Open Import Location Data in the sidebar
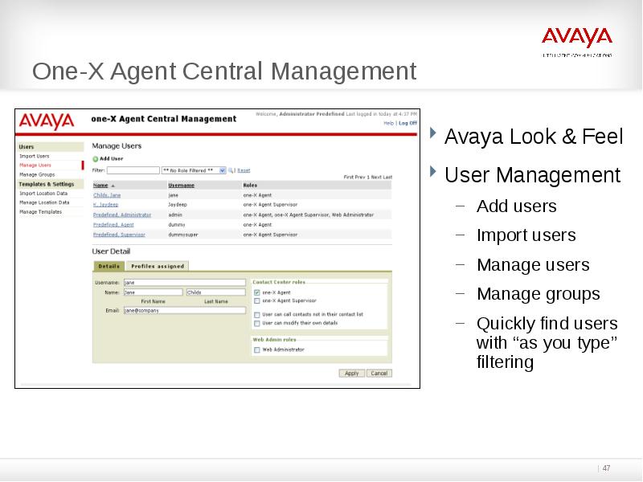 coord(43,194)
